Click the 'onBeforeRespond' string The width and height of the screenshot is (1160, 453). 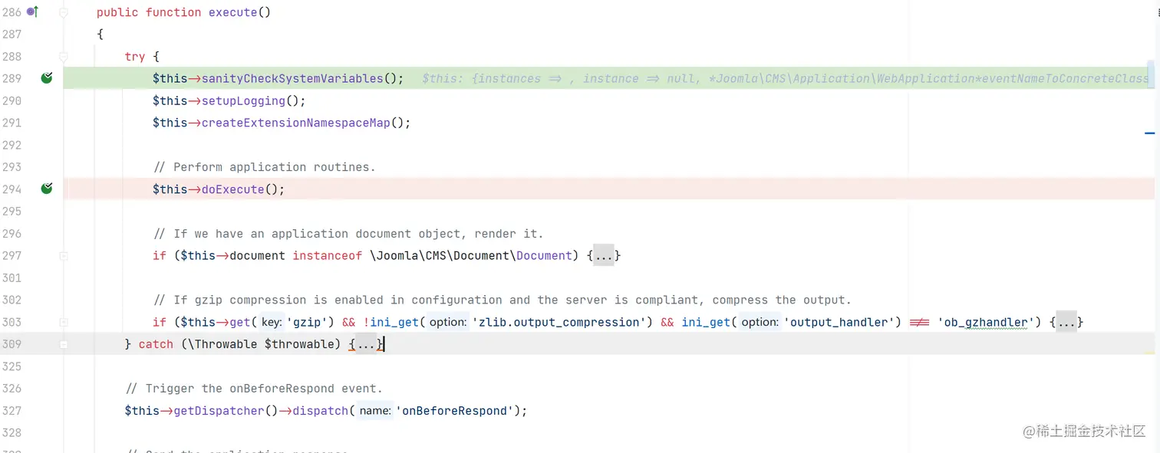point(455,411)
